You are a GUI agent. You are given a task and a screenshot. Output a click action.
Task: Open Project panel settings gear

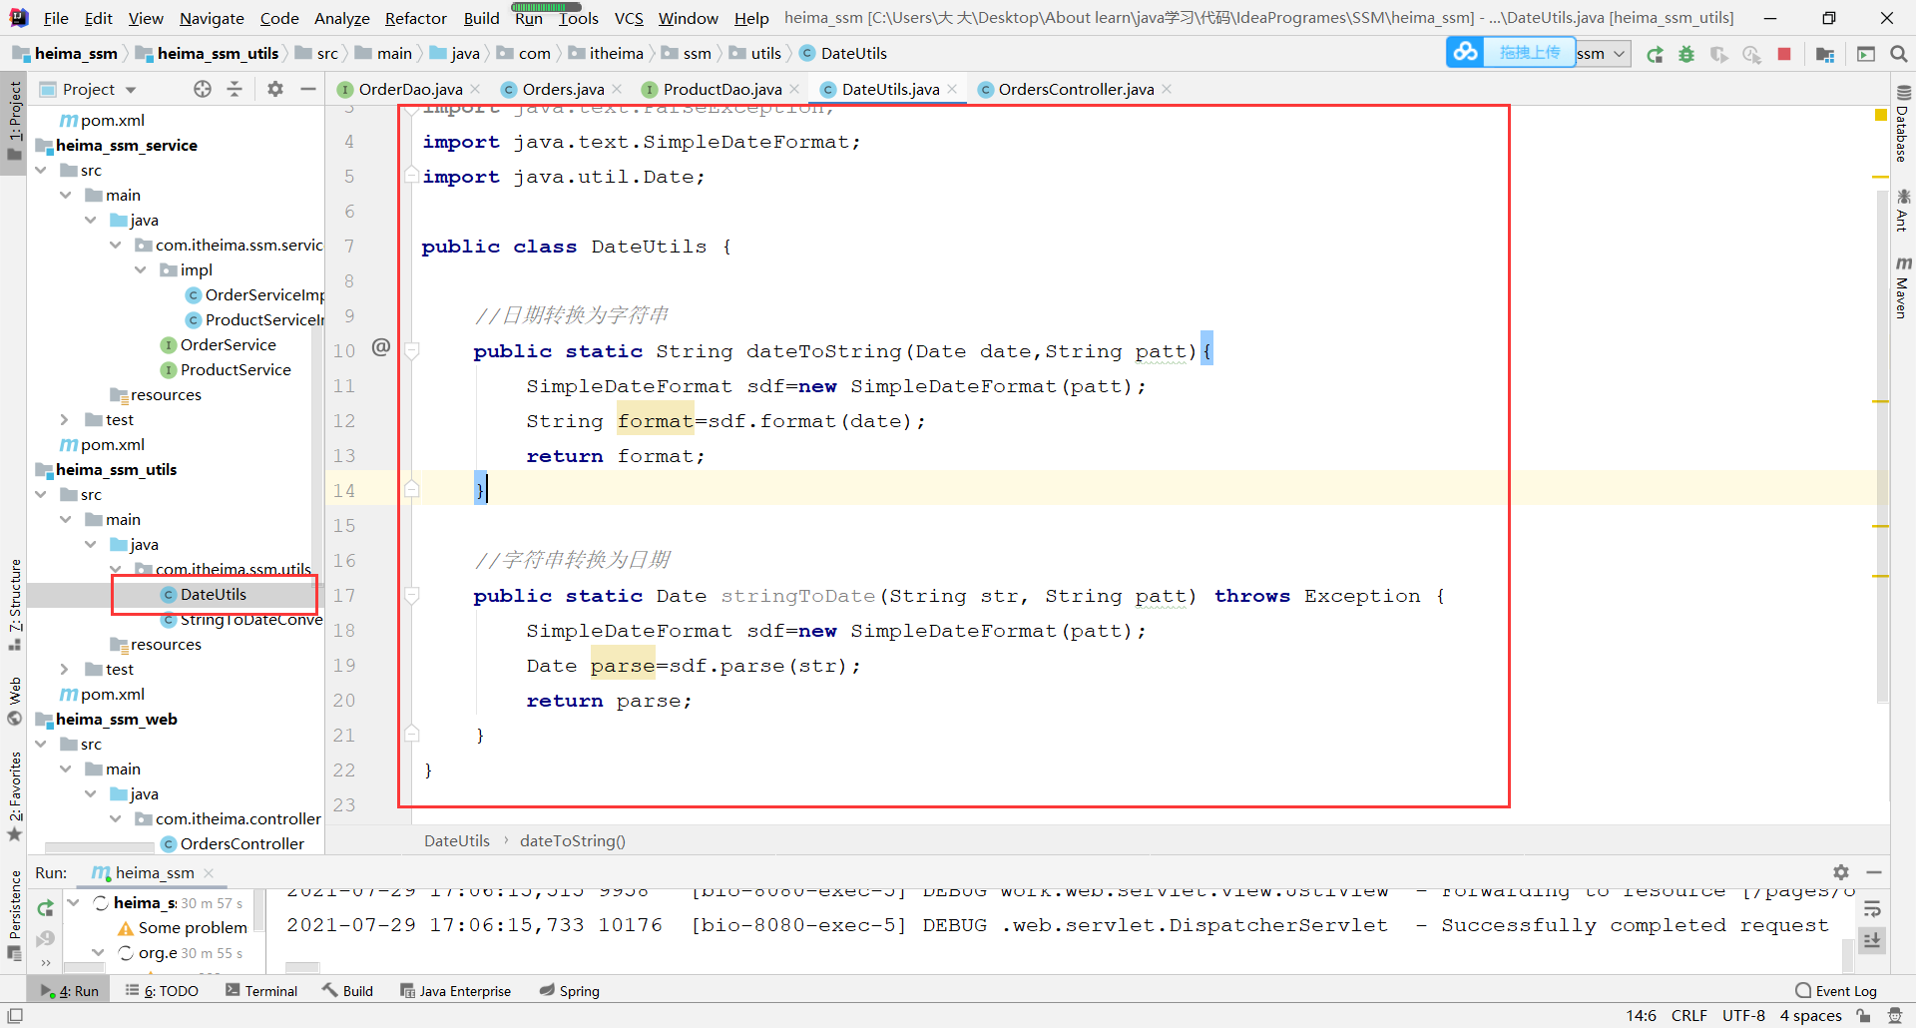click(275, 89)
